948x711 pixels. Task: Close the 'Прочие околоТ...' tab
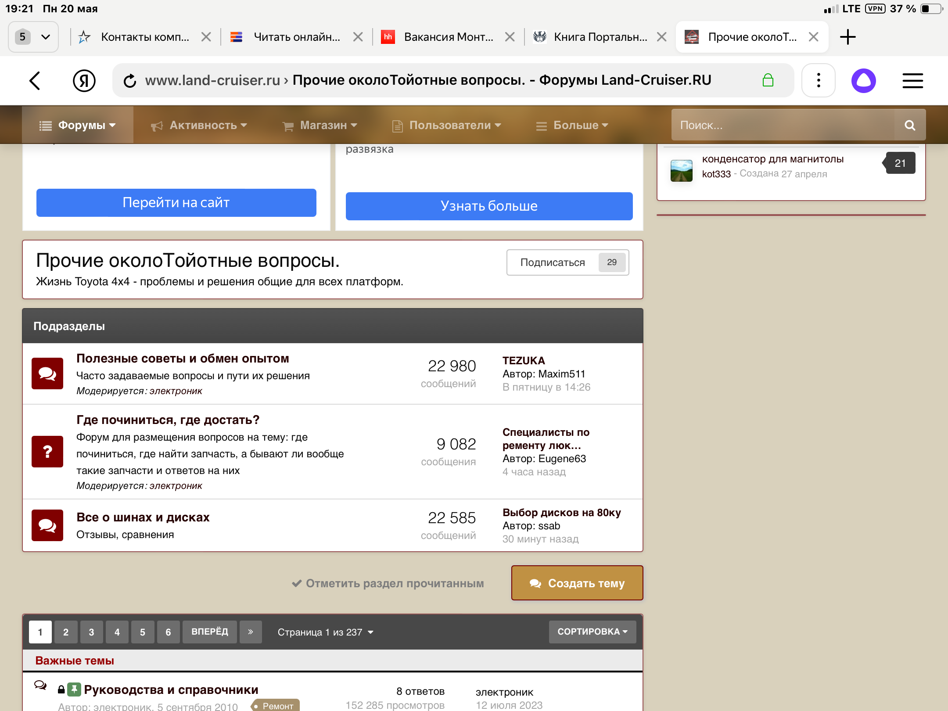pos(813,37)
